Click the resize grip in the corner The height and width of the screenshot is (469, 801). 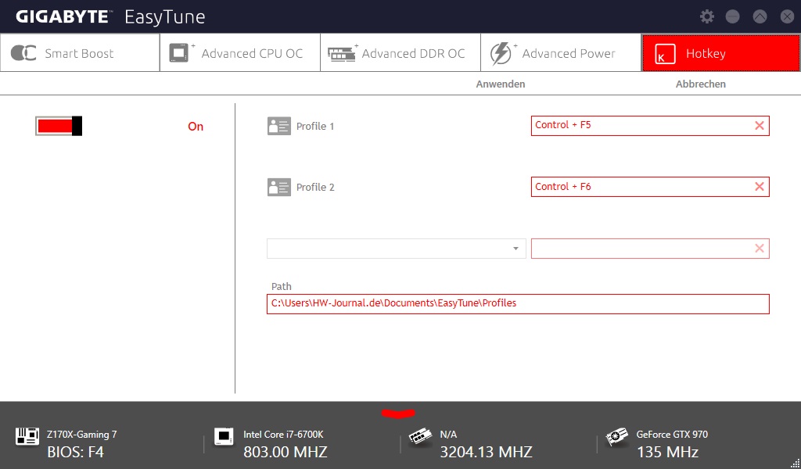coord(795,464)
